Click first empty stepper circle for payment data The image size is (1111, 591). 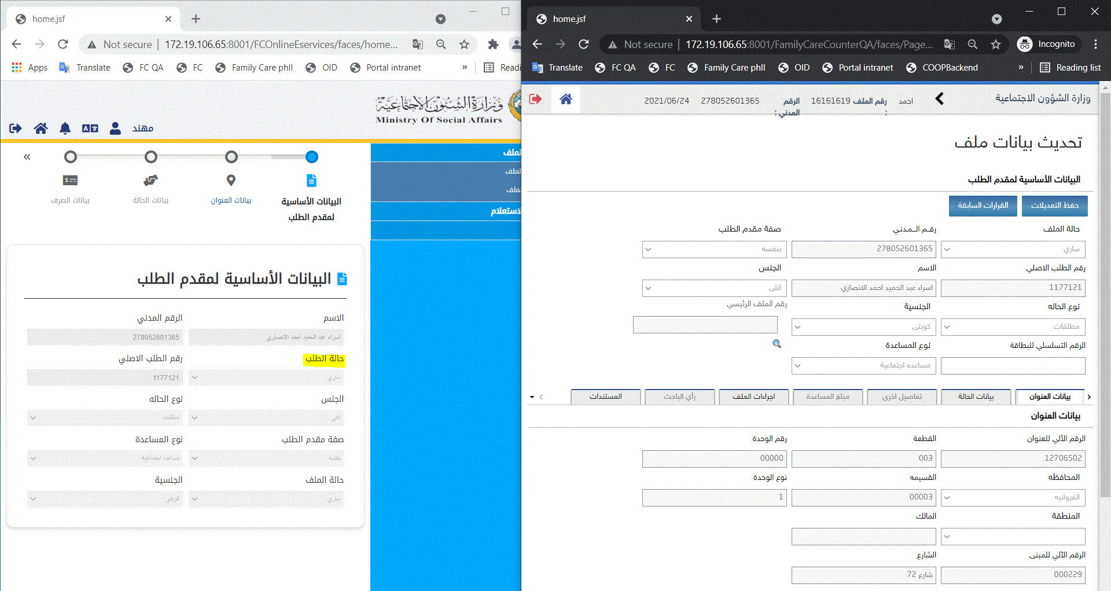click(71, 157)
